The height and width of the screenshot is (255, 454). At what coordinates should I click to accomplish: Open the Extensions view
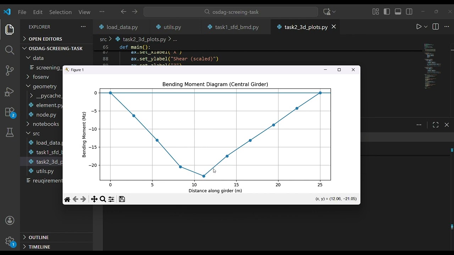coord(10,112)
